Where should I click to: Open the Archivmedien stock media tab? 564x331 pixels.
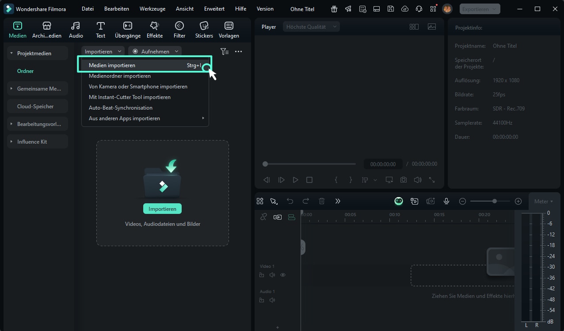pyautogui.click(x=47, y=30)
